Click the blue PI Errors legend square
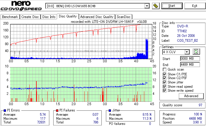206x126 pixels. (x=5, y=111)
